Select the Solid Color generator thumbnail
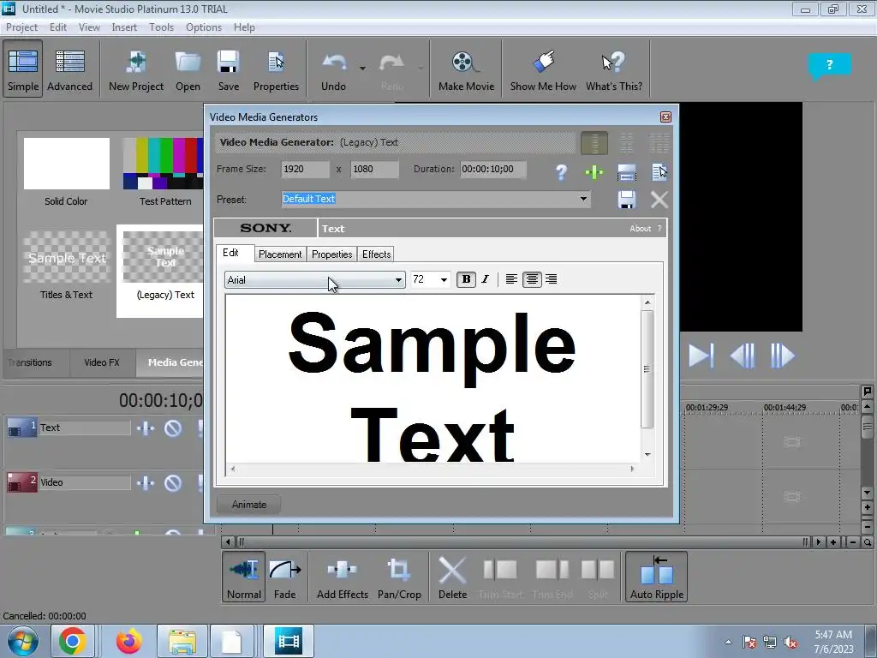Screen dimensions: 877x658 click(67, 164)
